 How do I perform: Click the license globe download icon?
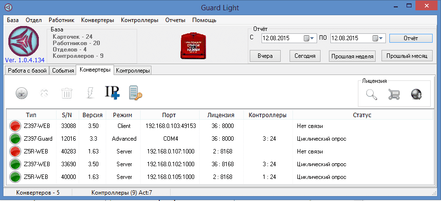(x=416, y=95)
